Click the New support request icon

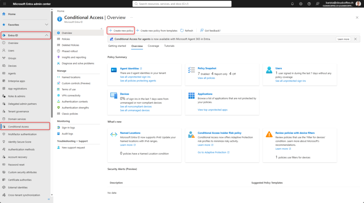pyautogui.click(x=59, y=147)
